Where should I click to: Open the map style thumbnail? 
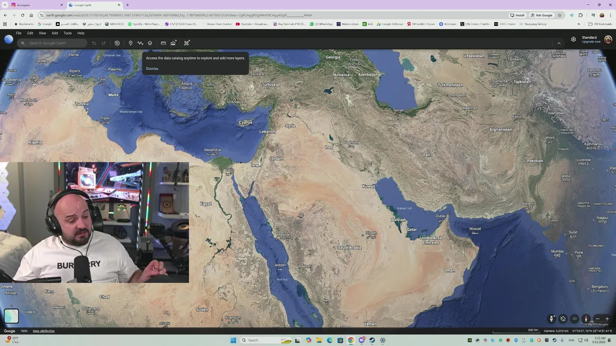pos(11,316)
